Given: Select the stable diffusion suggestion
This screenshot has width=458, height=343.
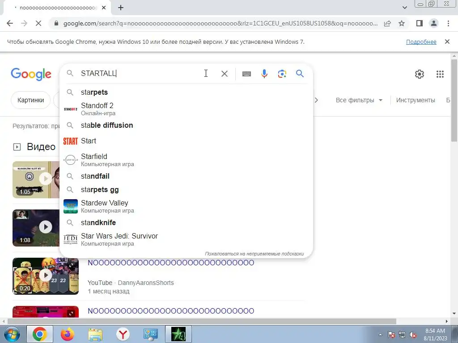Looking at the screenshot, I should click(187, 125).
